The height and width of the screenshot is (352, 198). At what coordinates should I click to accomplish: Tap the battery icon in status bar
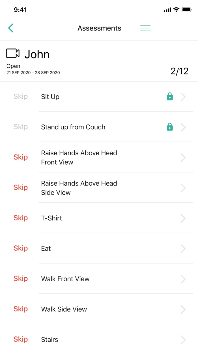tap(187, 10)
